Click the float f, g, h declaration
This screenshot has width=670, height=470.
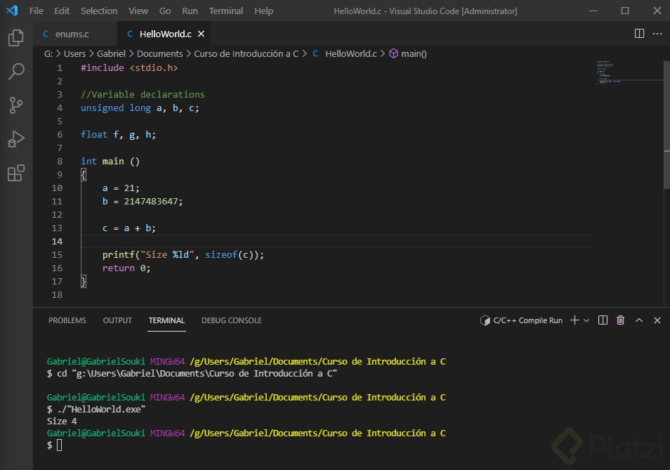click(119, 135)
